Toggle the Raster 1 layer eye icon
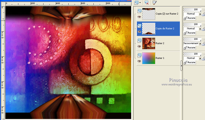This screenshot has width=205, height=120. click(x=139, y=61)
